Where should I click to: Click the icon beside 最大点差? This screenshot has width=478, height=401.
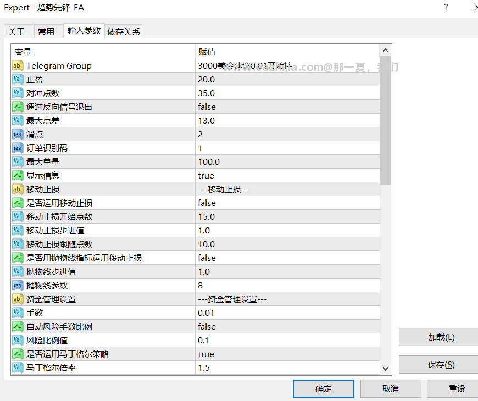pyautogui.click(x=18, y=121)
